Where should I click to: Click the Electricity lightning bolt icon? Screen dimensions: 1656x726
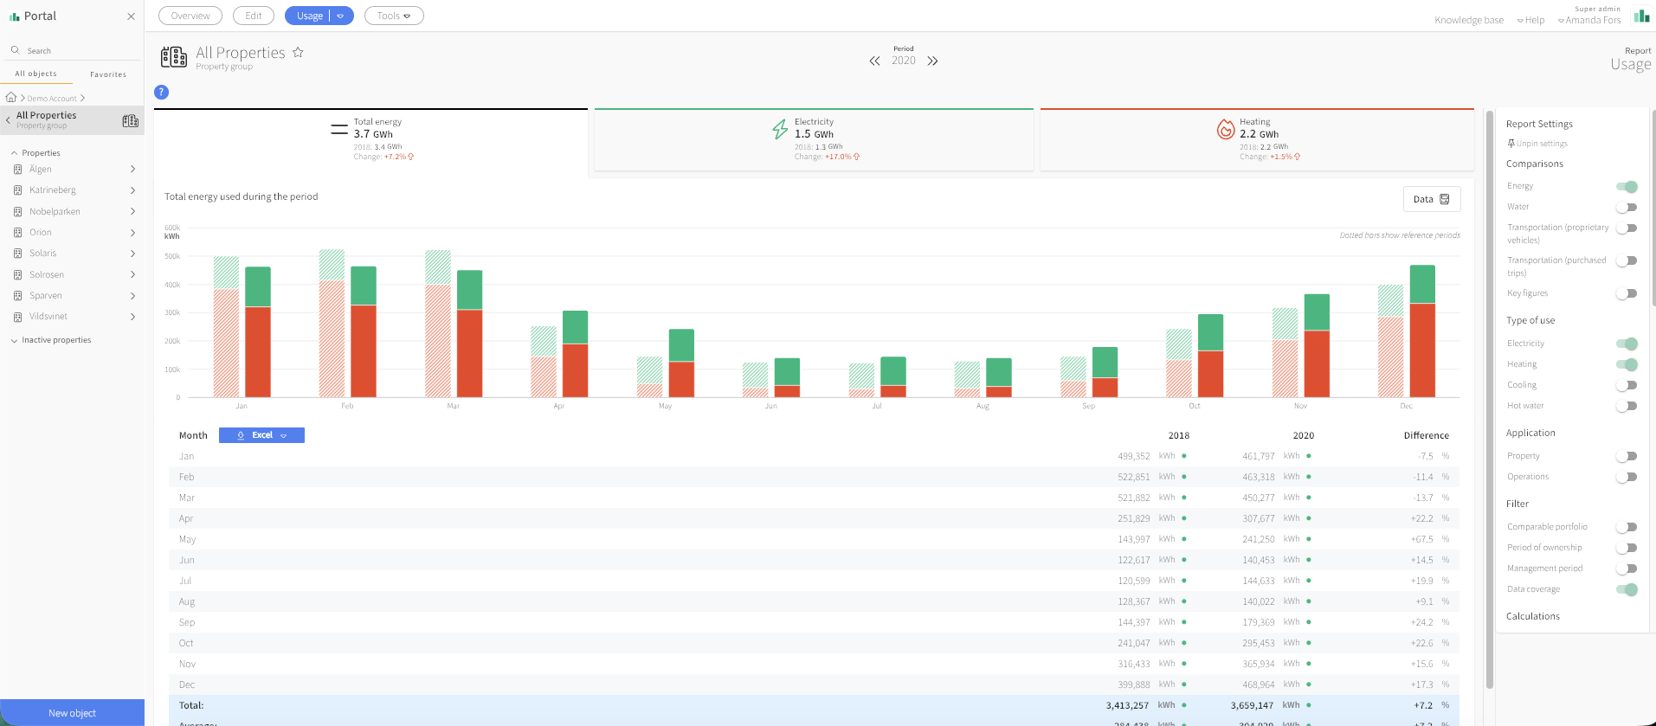tap(780, 130)
